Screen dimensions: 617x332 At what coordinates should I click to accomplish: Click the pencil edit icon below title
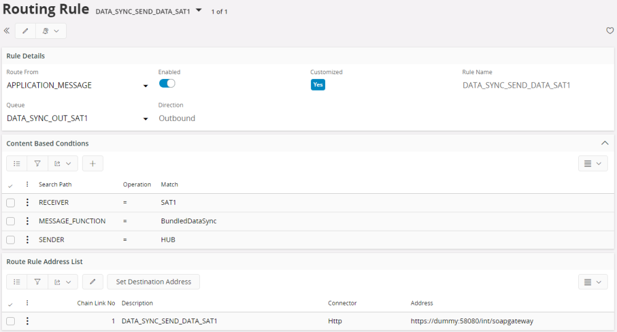click(x=25, y=31)
